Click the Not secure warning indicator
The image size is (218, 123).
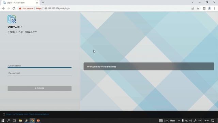26,8
